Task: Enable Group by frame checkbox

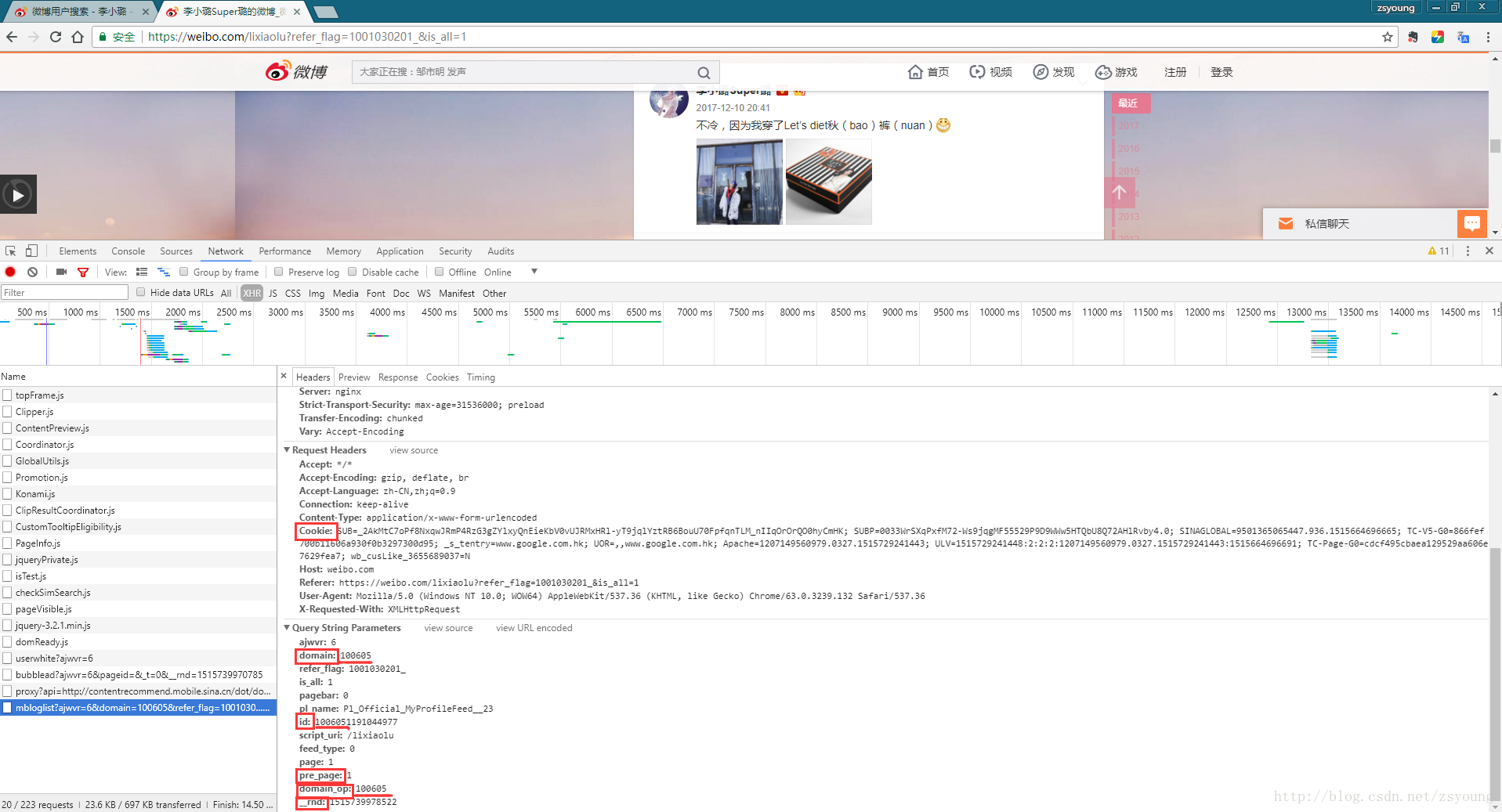Action: point(183,272)
